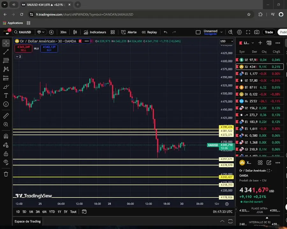Hide all drawings with eye icon

[6, 162]
